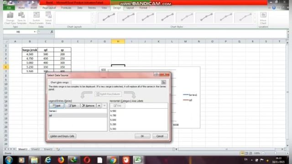Open the chart Format ribbon tab
This screenshot has width=292, height=164.
point(143,8)
